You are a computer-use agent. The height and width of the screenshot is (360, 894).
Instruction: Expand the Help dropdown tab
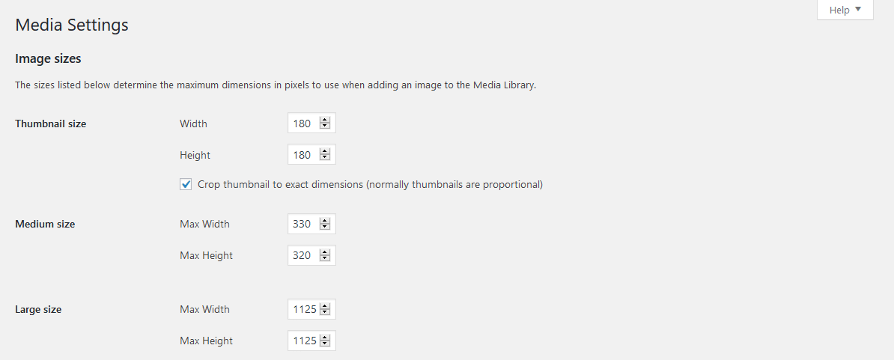click(845, 10)
